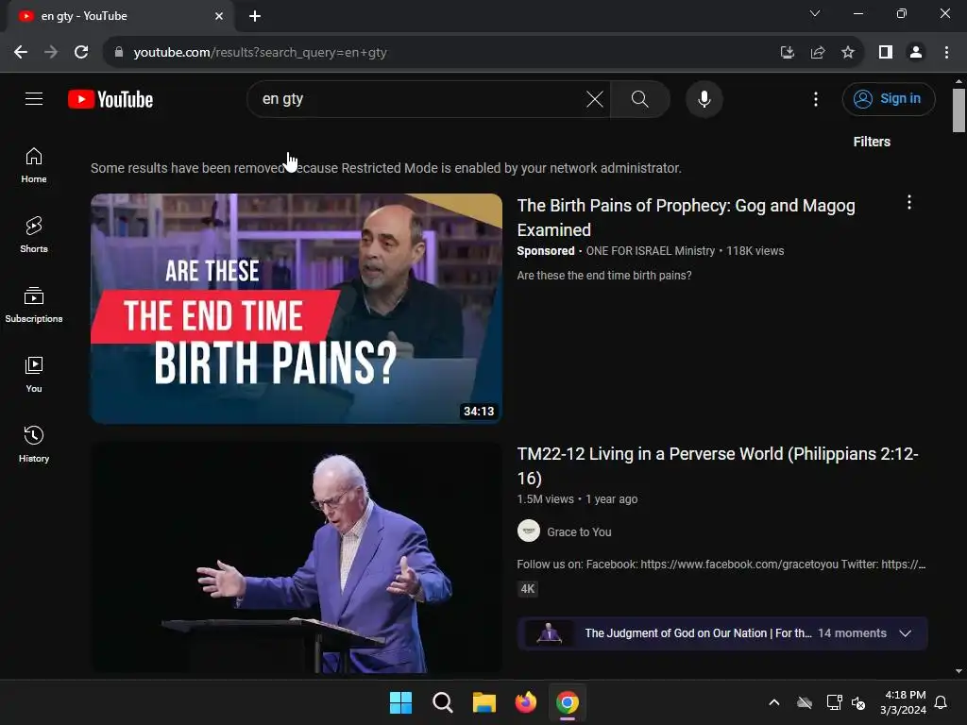Click Sign in button
This screenshot has width=967, height=725.
coord(888,98)
